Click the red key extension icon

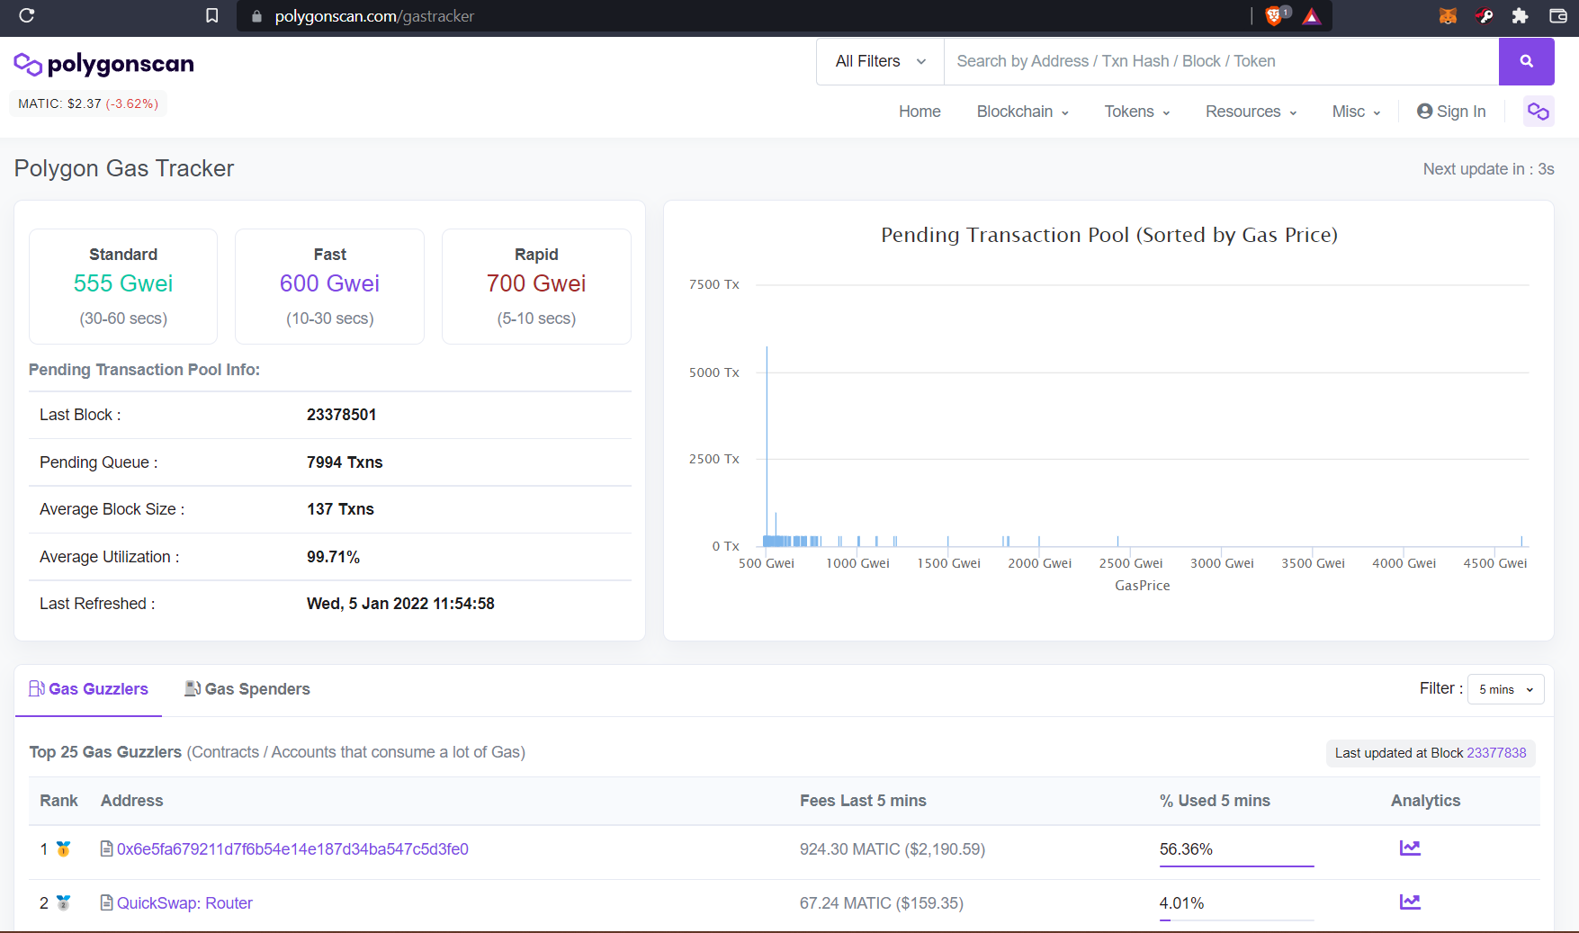[x=1485, y=15]
